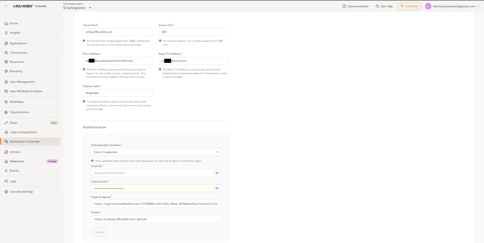This screenshot has height=243, width=484.
Task: Select the Connections icon in sidebar
Action: [6, 53]
